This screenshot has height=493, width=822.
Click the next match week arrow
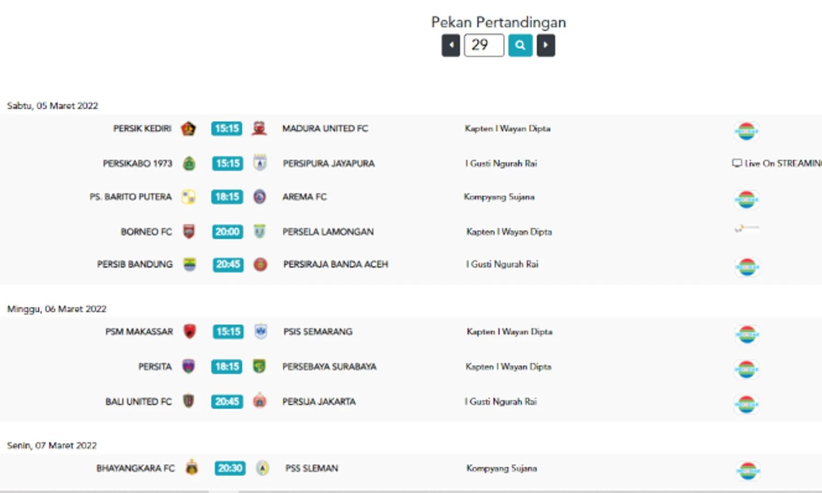point(545,45)
